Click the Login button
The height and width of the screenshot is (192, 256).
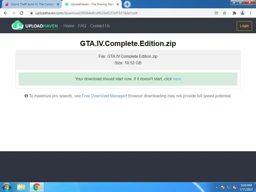pos(244,26)
